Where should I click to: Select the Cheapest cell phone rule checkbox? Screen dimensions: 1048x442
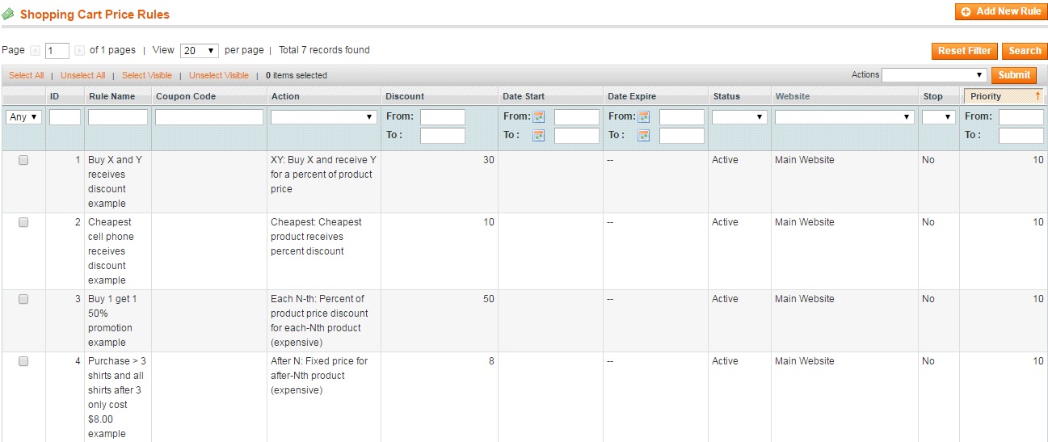click(x=23, y=222)
